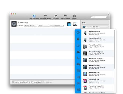This screenshot has width=123, height=94.
Task: Choose the Apple iPhone 3g/3gs profile
Action: tap(98, 53)
